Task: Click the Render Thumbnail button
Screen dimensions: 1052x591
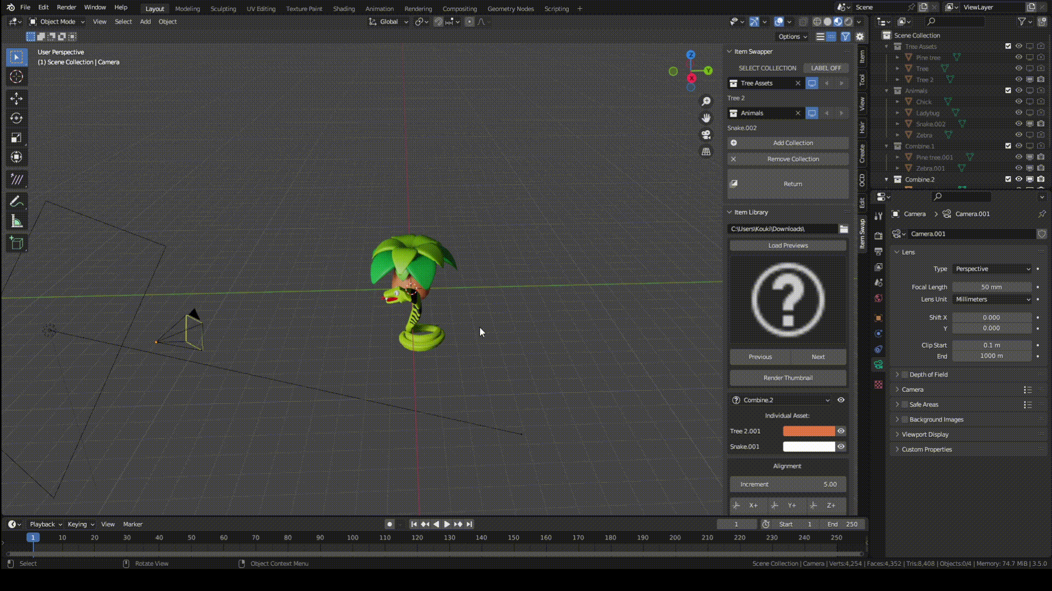Action: pos(788,378)
